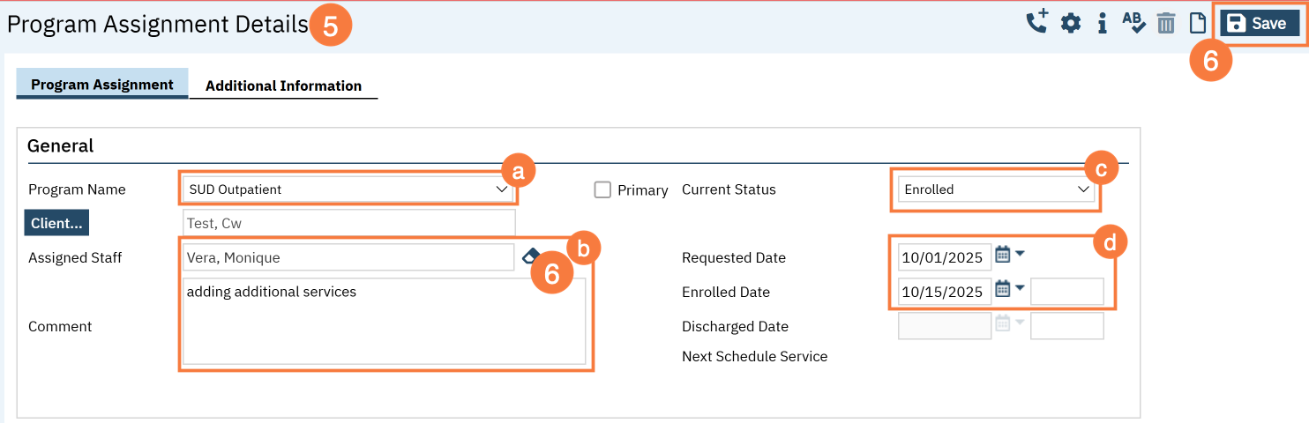Click the Client... button
The width and height of the screenshot is (1309, 423).
pos(56,223)
